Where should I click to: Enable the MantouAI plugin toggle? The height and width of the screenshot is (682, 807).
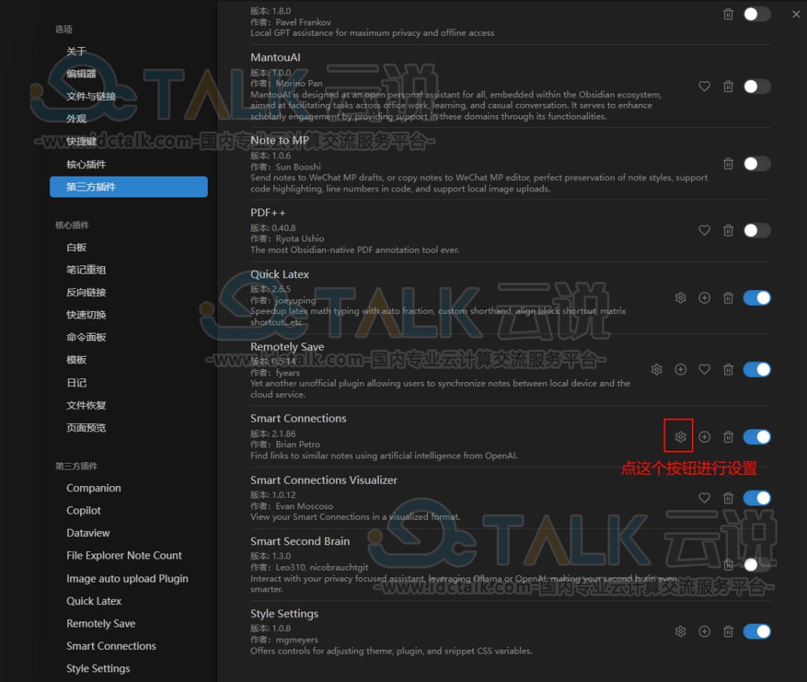[x=756, y=86]
